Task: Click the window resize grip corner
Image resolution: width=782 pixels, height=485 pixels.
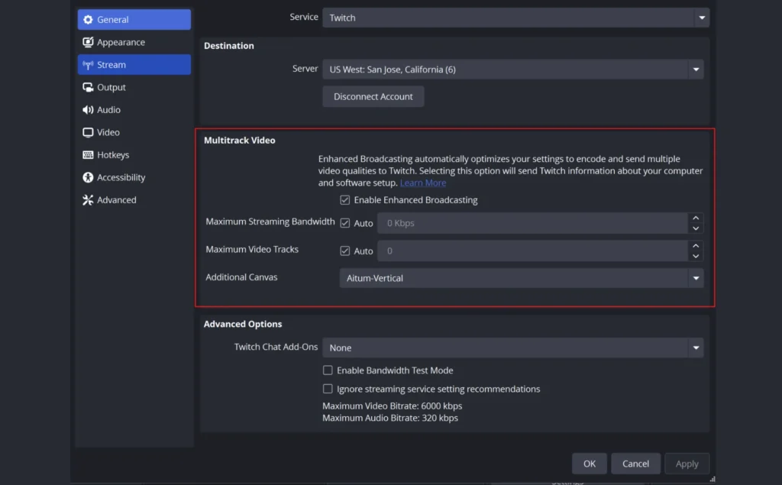Action: click(x=713, y=479)
